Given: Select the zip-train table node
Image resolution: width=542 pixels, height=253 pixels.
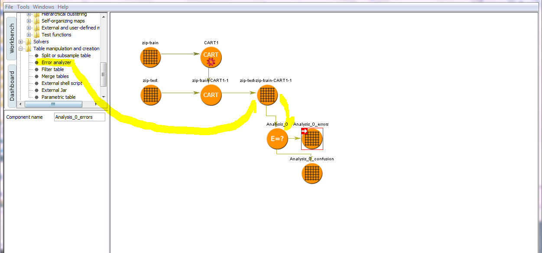Looking at the screenshot, I should click(x=150, y=57).
